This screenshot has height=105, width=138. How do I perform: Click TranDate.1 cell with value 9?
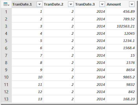[27, 70]
